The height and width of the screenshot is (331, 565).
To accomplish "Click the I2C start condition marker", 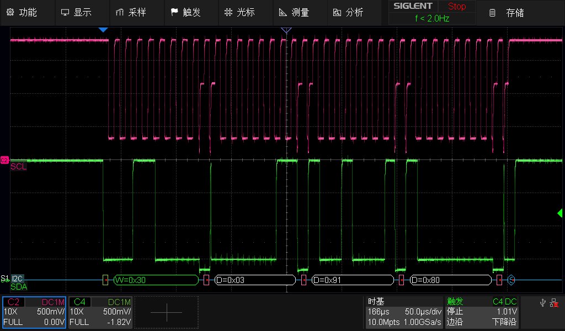I will (x=105, y=280).
